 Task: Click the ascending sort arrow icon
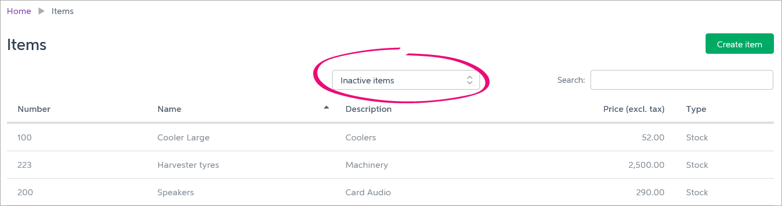click(x=326, y=108)
